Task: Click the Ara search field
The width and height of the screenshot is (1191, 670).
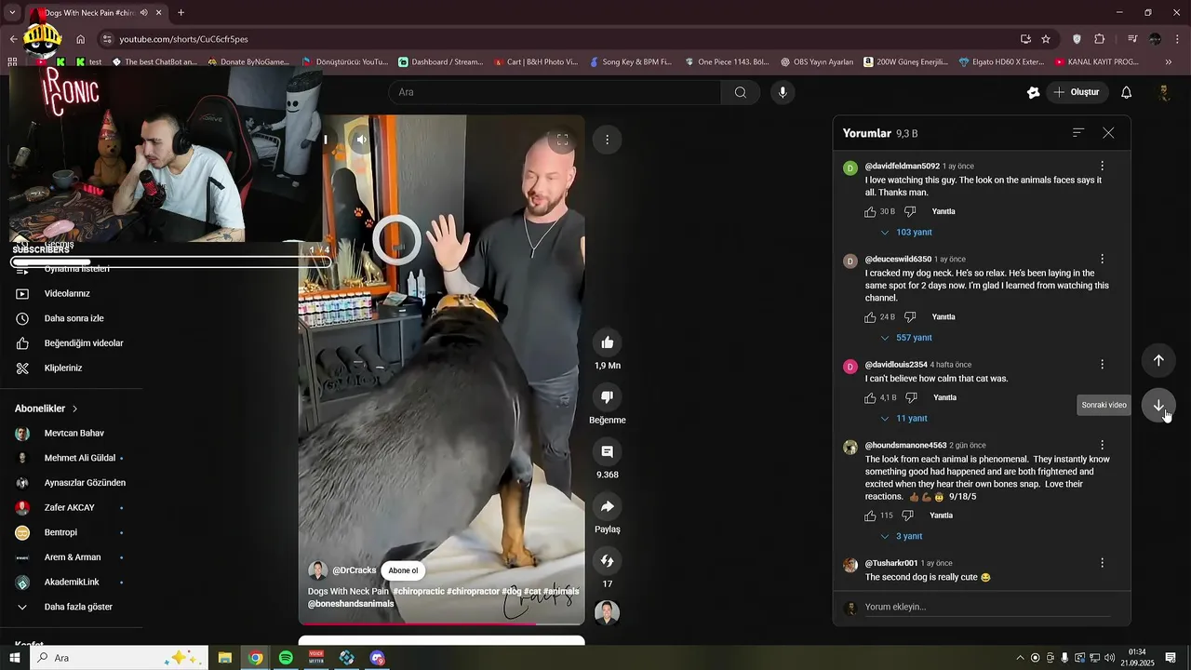Action: (x=555, y=92)
